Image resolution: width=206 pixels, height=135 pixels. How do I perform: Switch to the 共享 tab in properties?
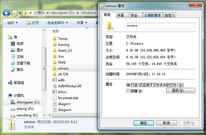click(123, 15)
